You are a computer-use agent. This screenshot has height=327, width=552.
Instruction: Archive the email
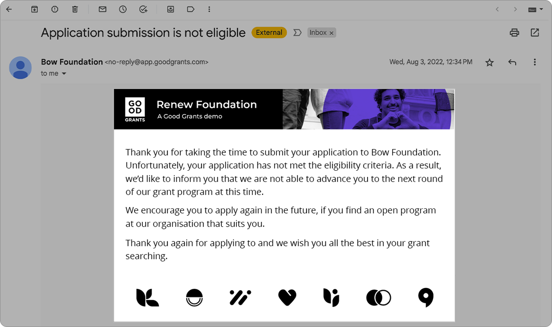[x=34, y=9]
